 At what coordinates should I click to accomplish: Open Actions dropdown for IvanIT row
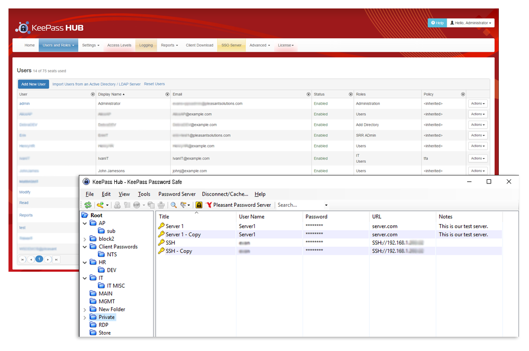pos(478,159)
